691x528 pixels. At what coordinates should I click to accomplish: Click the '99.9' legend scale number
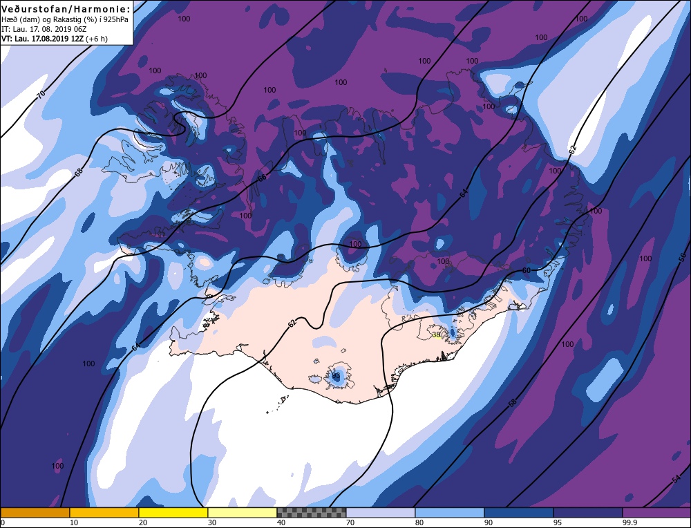[x=629, y=522]
